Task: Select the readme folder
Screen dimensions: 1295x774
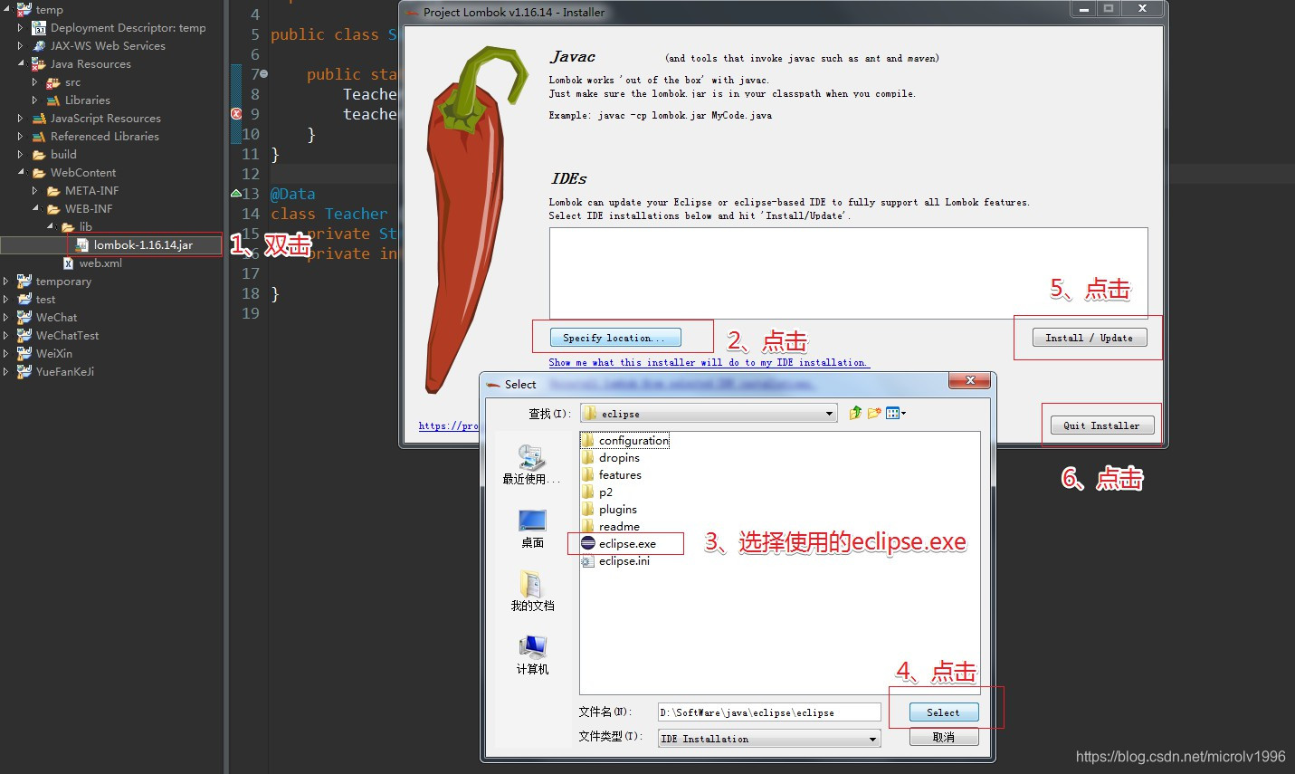Action: pos(611,527)
